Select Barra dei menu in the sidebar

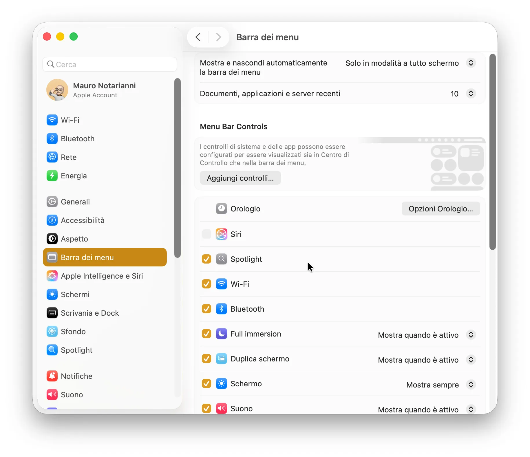[x=87, y=257]
